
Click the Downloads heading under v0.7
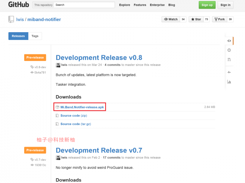point(68,180)
